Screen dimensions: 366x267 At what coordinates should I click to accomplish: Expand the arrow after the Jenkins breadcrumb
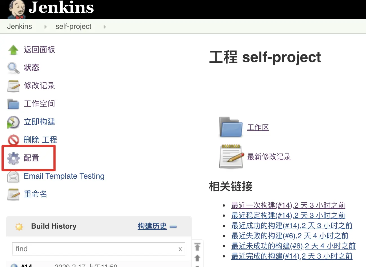click(x=45, y=27)
